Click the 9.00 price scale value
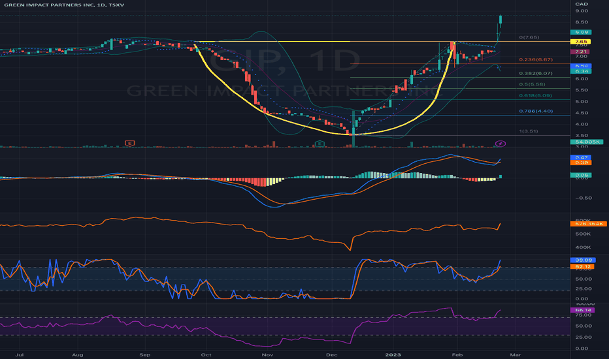 [582, 11]
